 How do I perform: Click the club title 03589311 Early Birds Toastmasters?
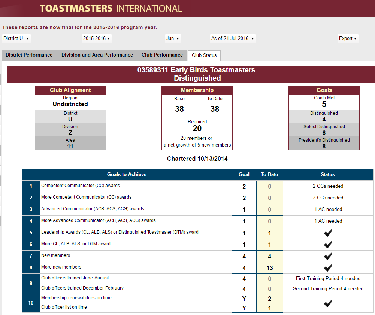(196, 70)
